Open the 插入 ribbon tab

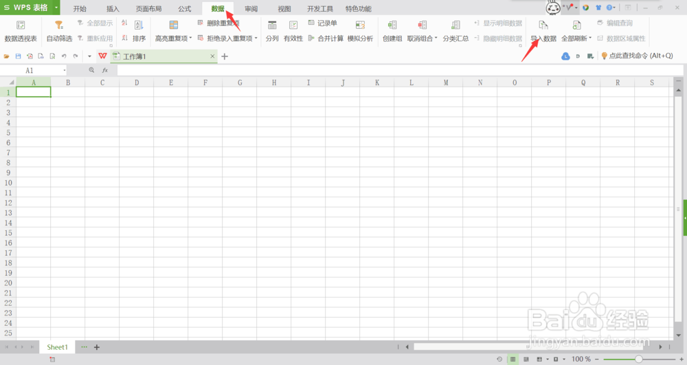point(113,9)
